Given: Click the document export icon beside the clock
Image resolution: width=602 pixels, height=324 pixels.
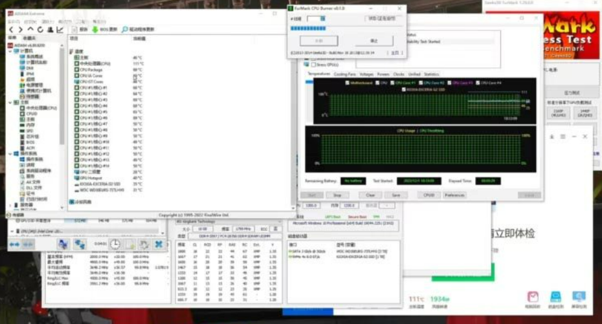Looking at the screenshot, I should pos(129,244).
